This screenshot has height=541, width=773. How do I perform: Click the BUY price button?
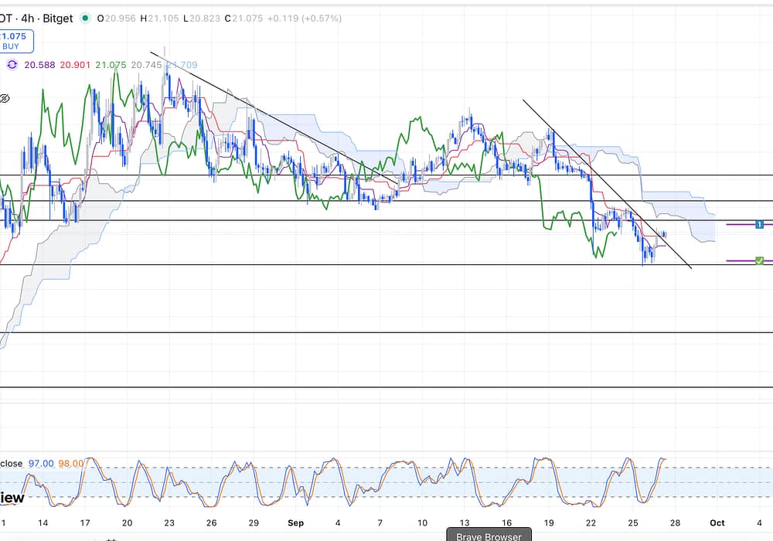[10, 40]
